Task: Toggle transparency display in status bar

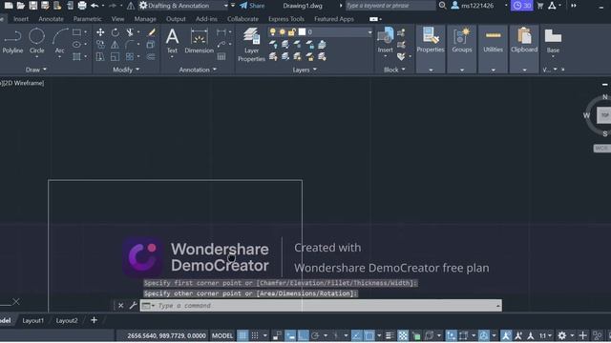Action: coord(403,335)
